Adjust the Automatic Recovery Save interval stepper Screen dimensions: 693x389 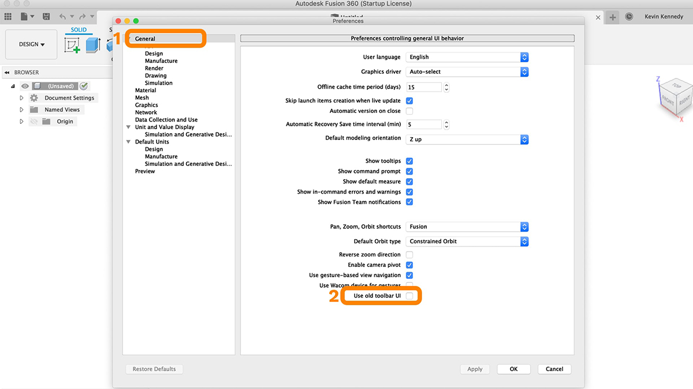click(446, 124)
